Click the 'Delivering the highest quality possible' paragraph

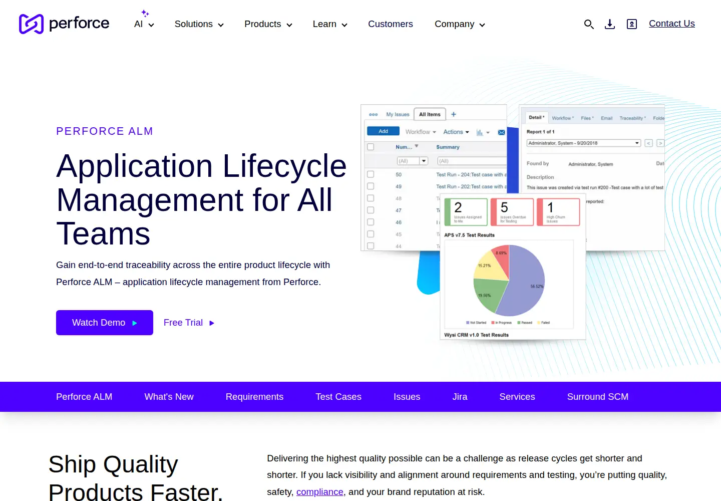(x=467, y=475)
